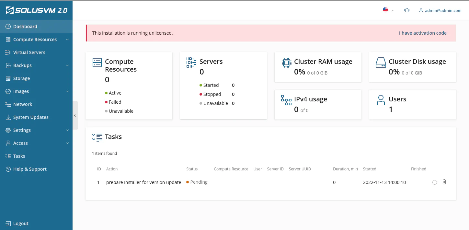This screenshot has height=230, width=469.
Task: Open the Dashboard from the sidebar
Action: [x=25, y=26]
